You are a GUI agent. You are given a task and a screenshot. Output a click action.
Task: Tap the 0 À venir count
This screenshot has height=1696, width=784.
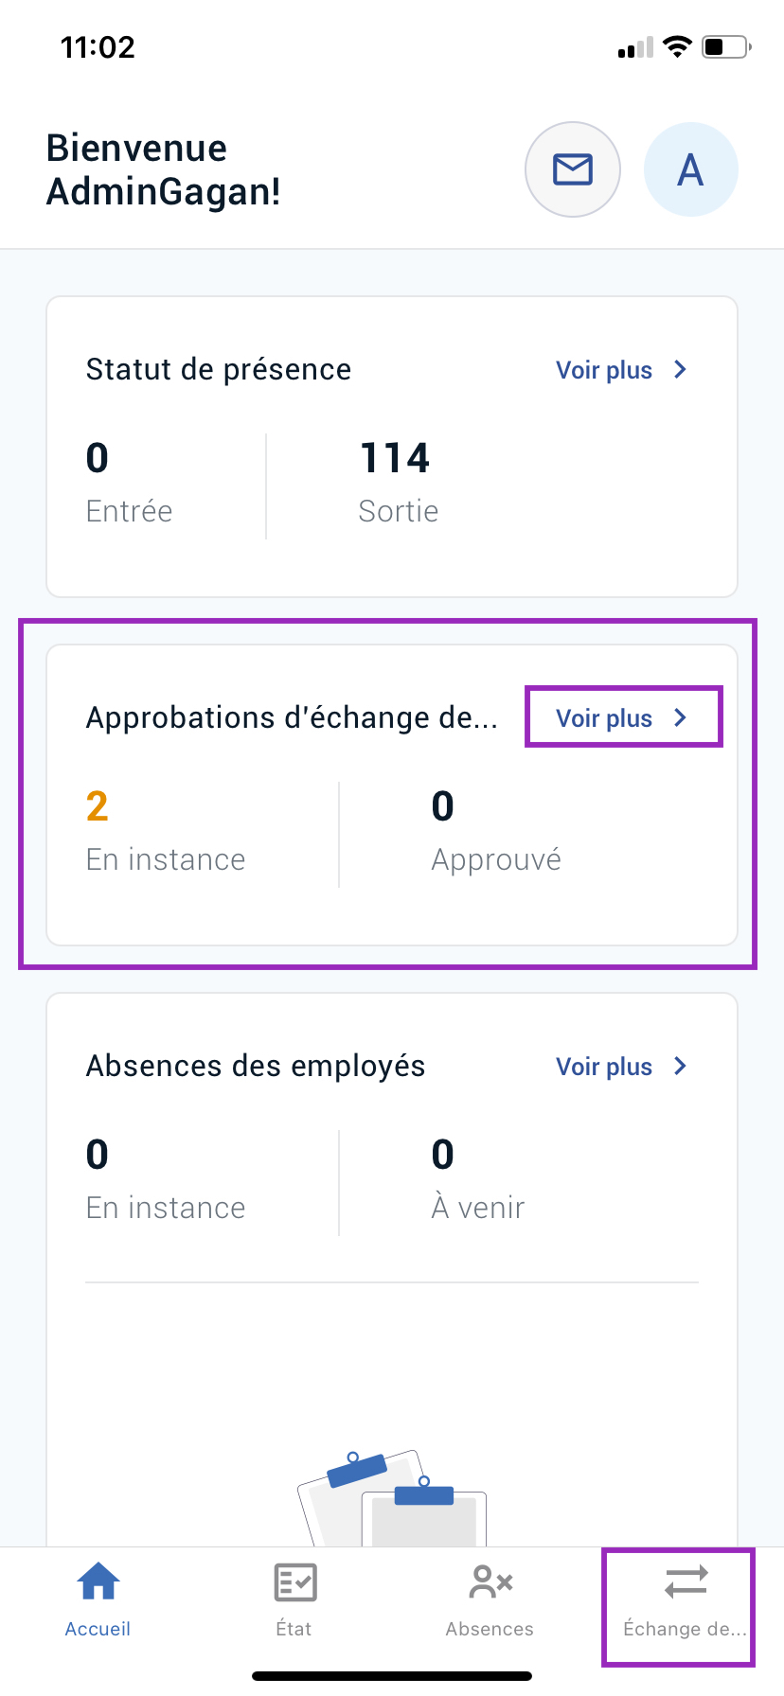442,1155
